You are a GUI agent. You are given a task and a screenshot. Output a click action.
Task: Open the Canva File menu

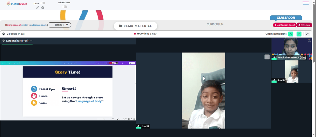coord(6,63)
